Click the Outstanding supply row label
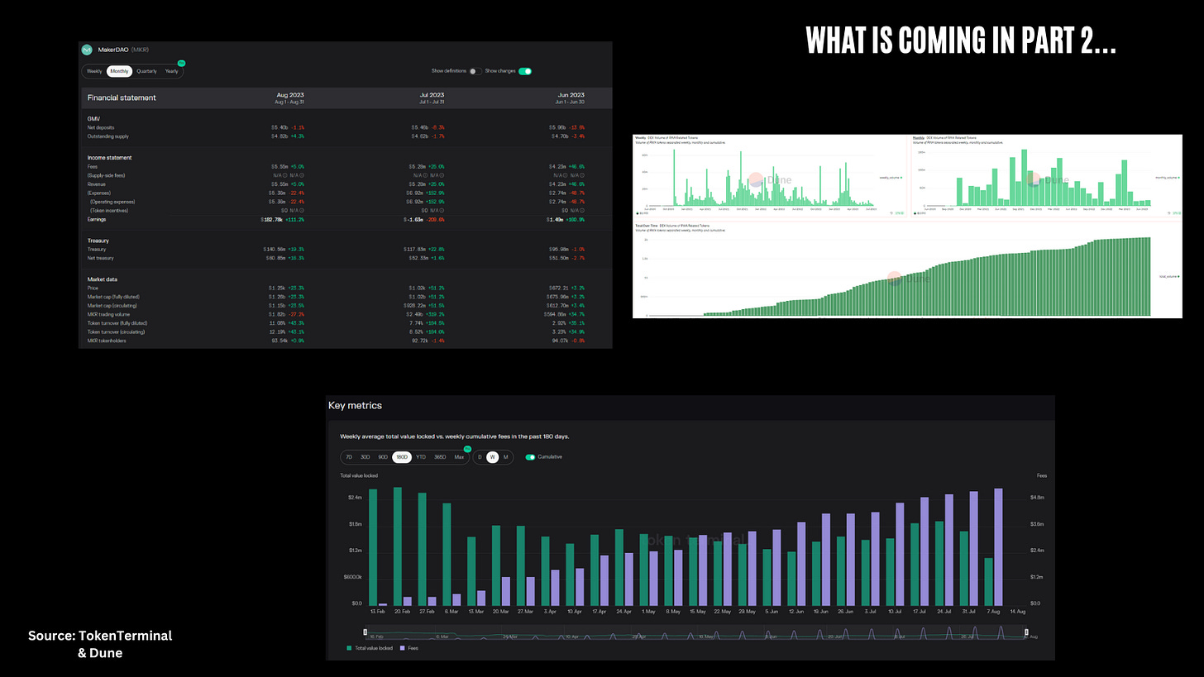1204x677 pixels. pos(108,136)
